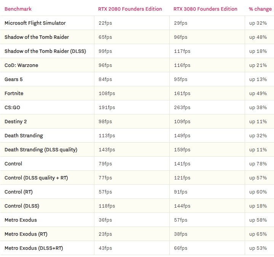Click the up 53% change value
This screenshot has width=274, height=257.
click(258, 248)
